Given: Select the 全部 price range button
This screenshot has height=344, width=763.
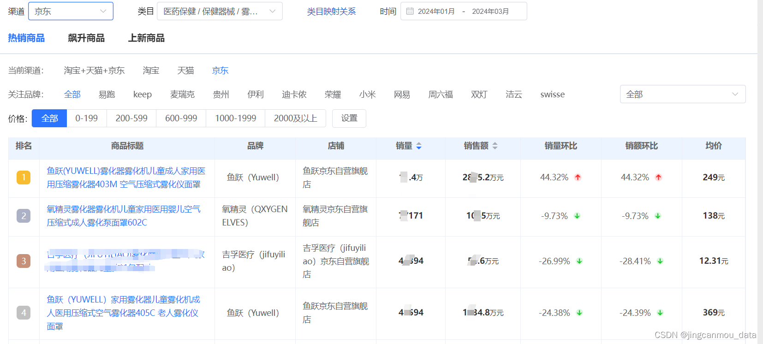Looking at the screenshot, I should pyautogui.click(x=49, y=118).
